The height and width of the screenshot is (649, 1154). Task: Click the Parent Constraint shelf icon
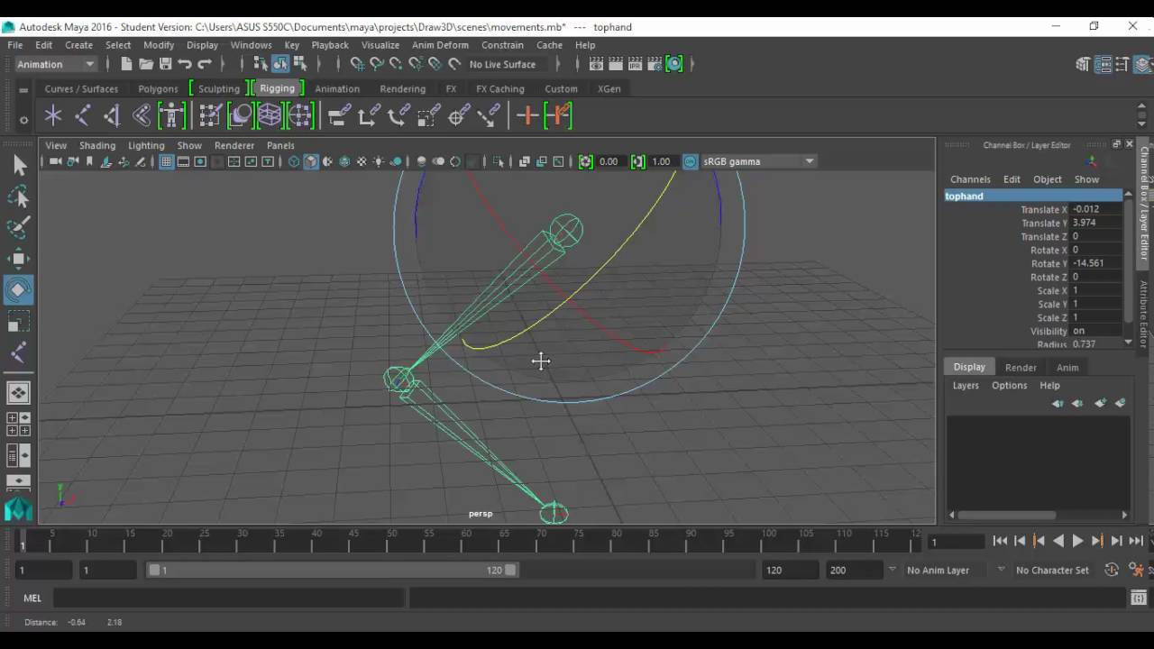tap(339, 115)
